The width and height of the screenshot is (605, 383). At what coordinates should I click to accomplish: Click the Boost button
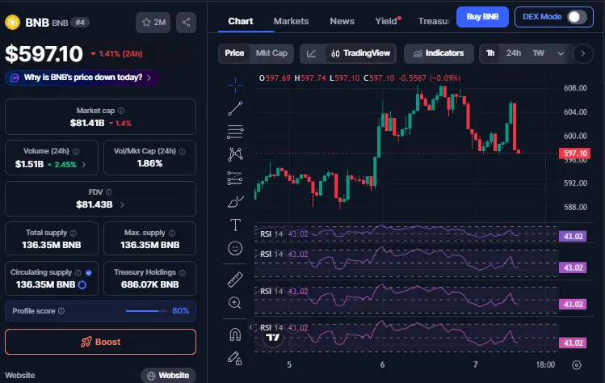click(x=100, y=342)
